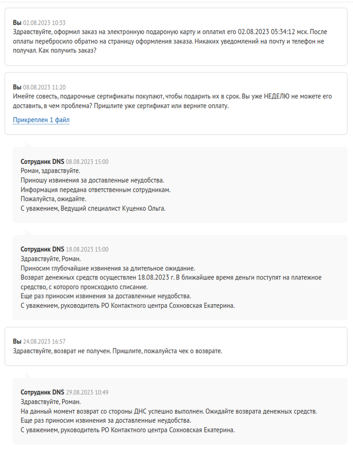Click "Сотрудник DNS" label on 08.08.2023 reply
Screen dimensions: 353x449
point(42,162)
